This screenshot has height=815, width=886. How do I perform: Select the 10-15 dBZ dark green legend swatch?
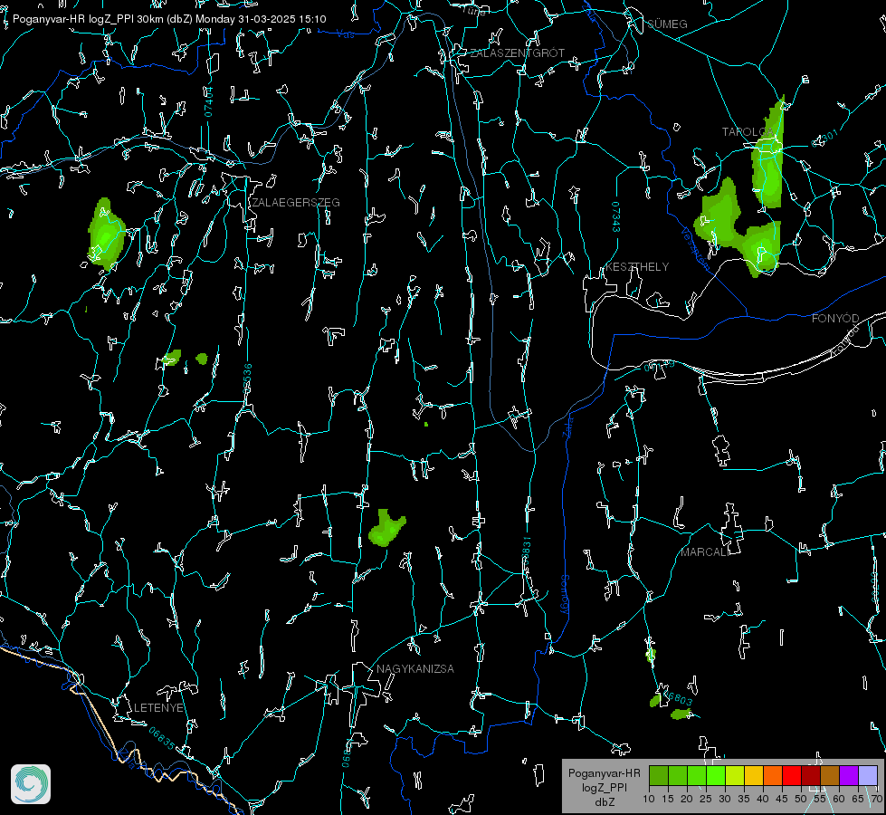[659, 775]
